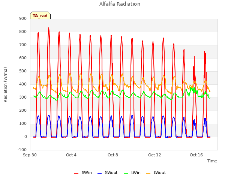
Task: Click the 900 y-axis tick label
Action: coord(23,18)
